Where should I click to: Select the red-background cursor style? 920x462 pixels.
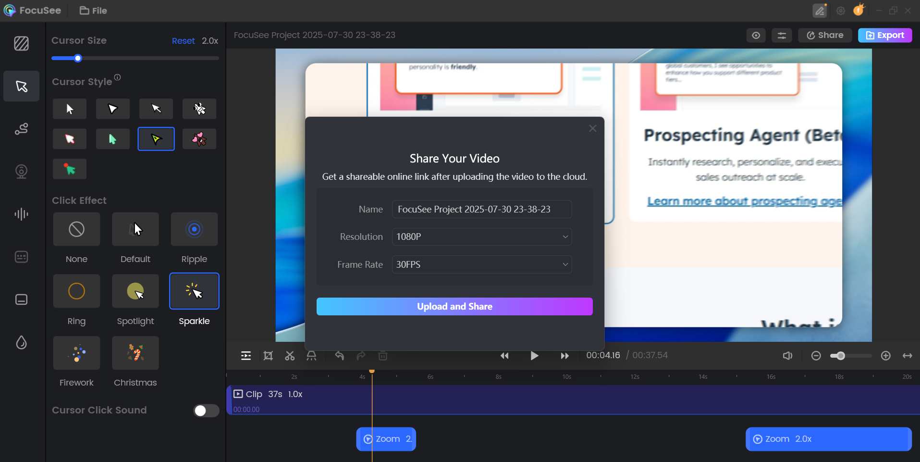[x=70, y=139]
